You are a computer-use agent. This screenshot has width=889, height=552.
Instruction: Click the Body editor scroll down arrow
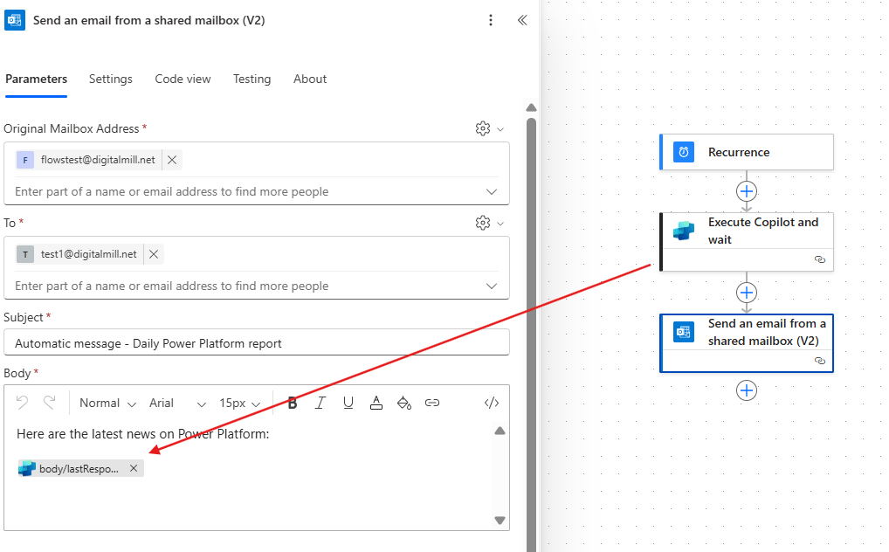pyautogui.click(x=500, y=521)
